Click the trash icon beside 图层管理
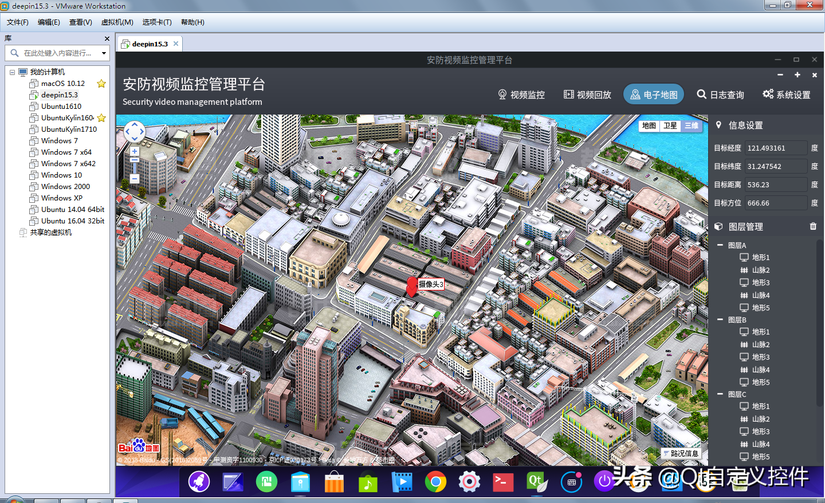 click(x=813, y=226)
